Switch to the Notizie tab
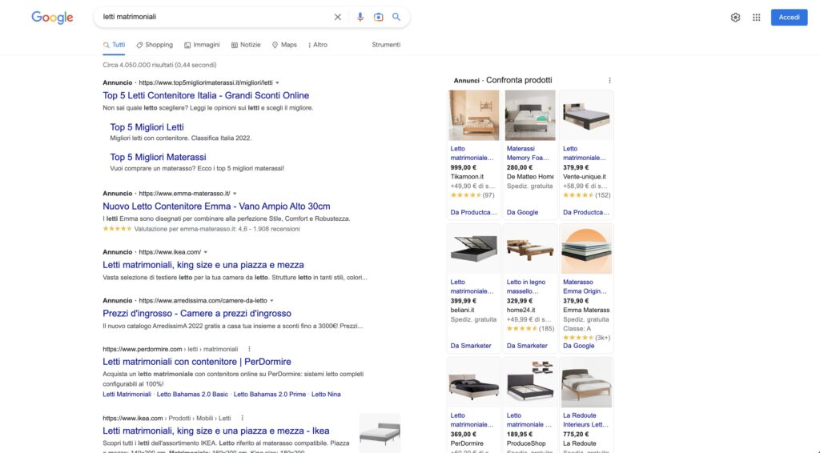This screenshot has height=453, width=820. pos(246,45)
